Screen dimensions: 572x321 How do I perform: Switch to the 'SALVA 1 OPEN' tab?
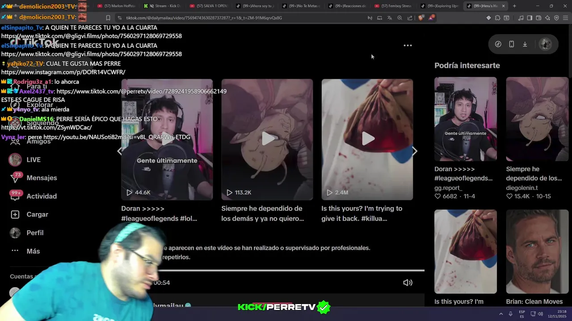point(208,6)
